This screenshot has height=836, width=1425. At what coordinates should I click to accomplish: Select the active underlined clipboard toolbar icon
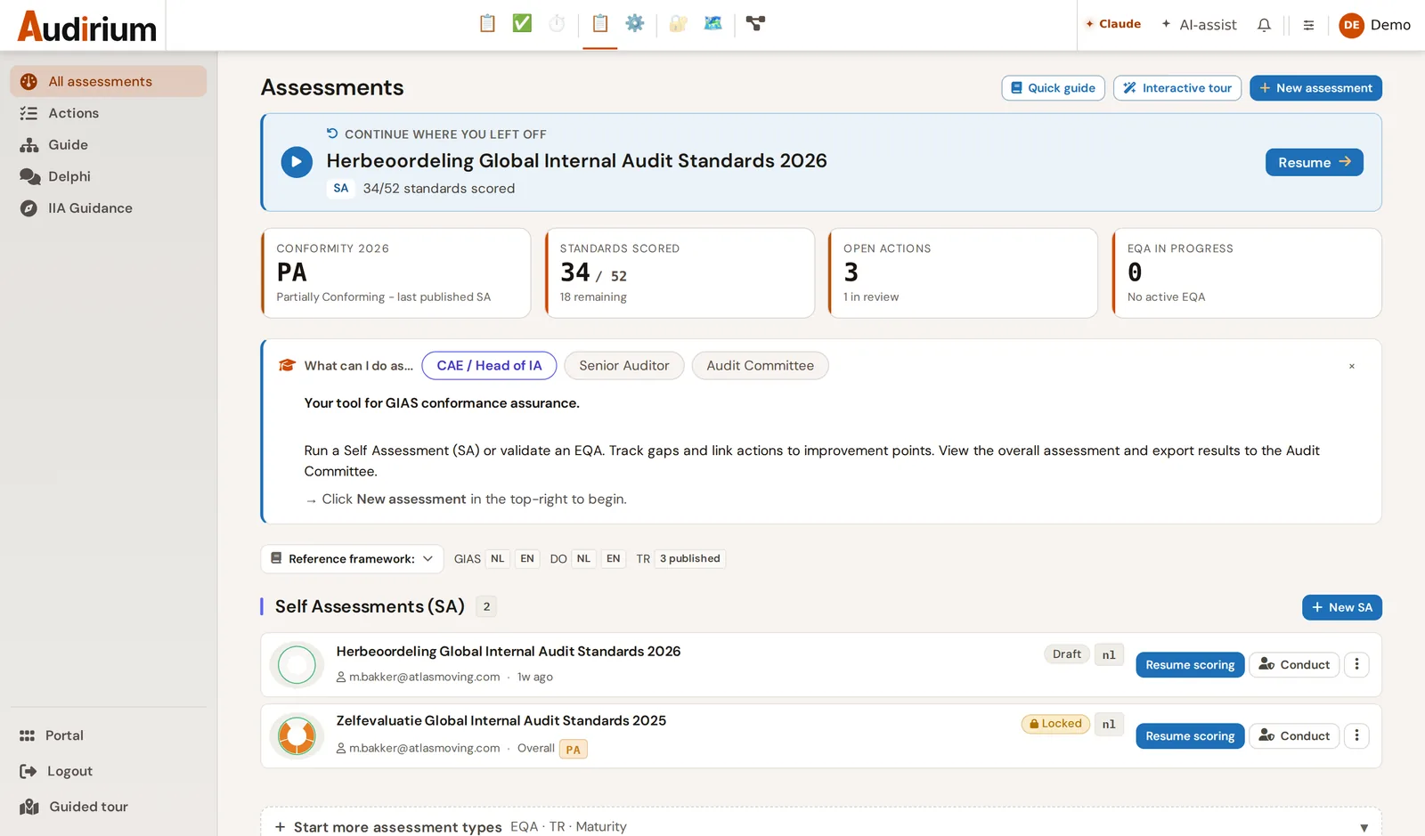600,24
